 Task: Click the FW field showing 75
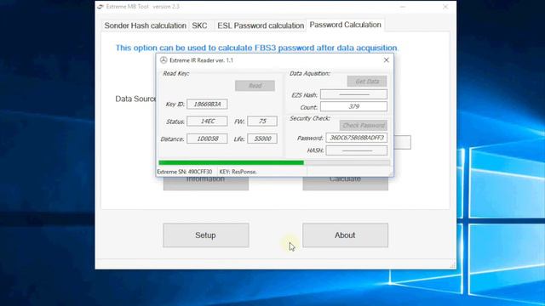pyautogui.click(x=262, y=121)
